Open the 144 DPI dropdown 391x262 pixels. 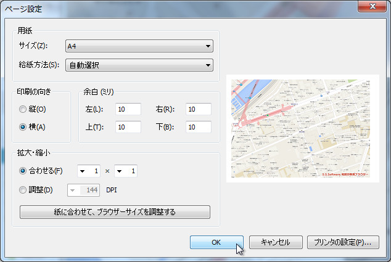click(x=83, y=190)
